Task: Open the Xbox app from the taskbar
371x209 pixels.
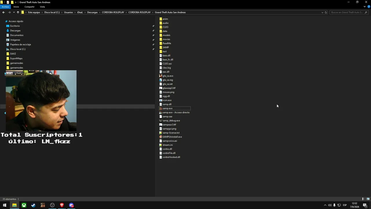Action: click(x=24, y=205)
